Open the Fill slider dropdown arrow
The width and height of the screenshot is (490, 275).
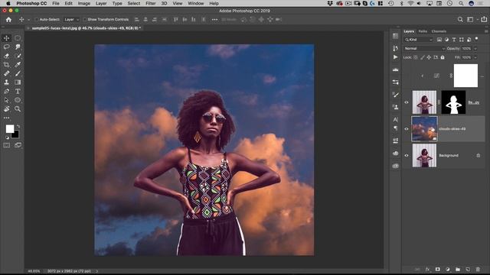[475, 57]
